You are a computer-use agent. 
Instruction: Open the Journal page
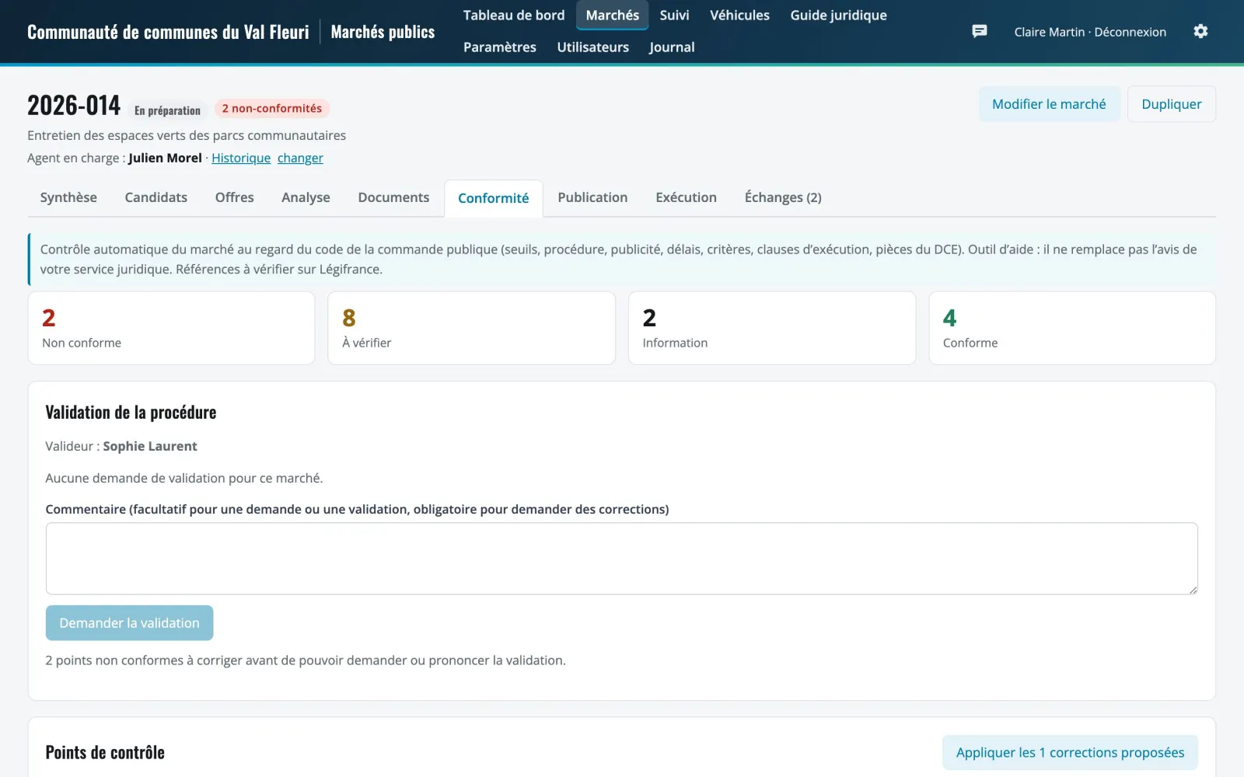672,47
